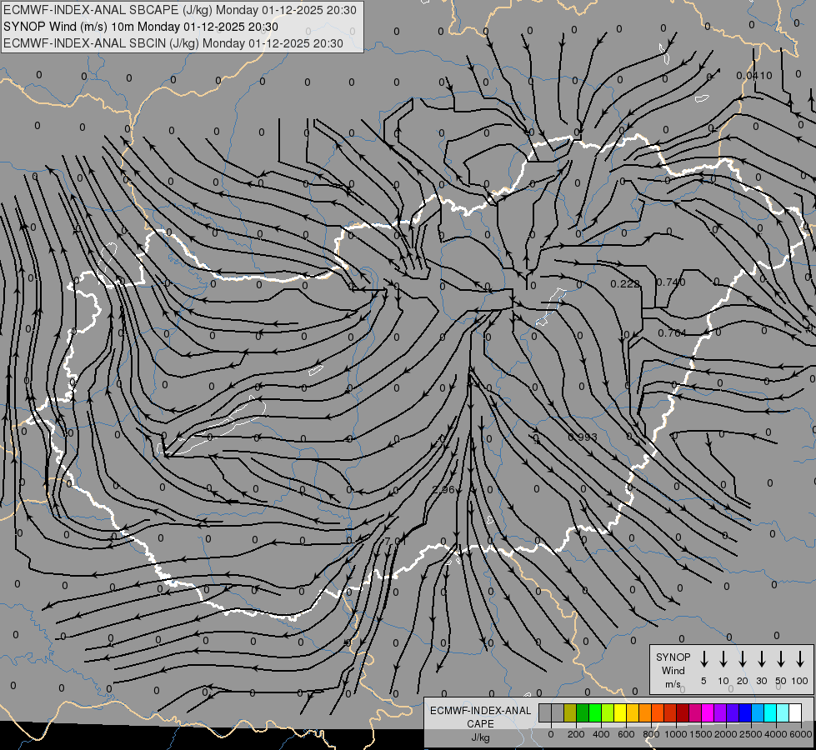Viewport: 816px width, 750px height.
Task: Select the SBCIN title line in header box
Action: (173, 43)
